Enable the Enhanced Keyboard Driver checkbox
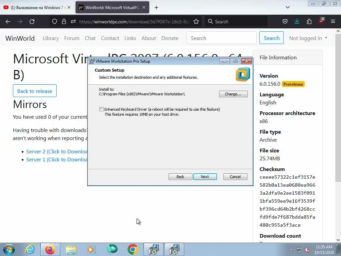The width and height of the screenshot is (341, 256). [x=101, y=109]
